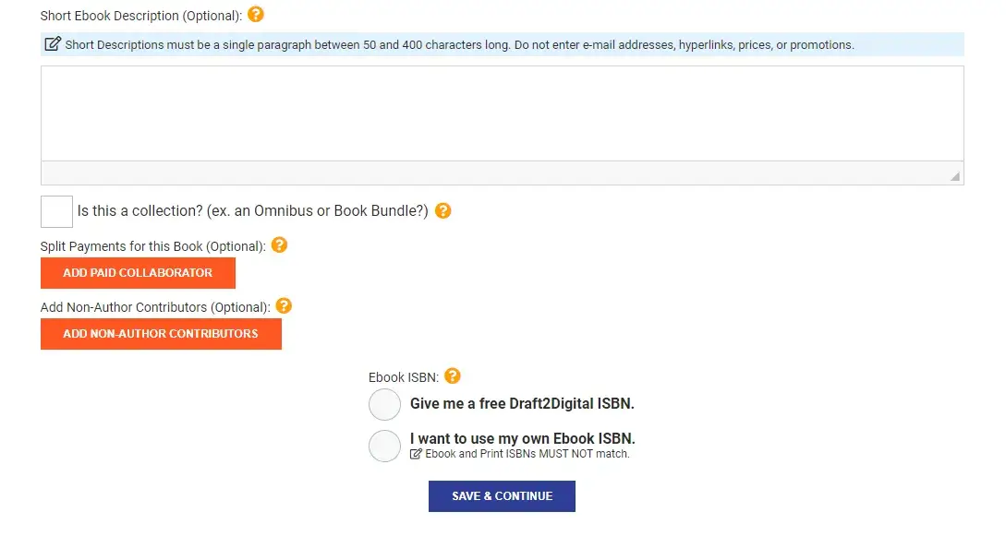1006x536 pixels.
Task: Click edit icon beside ISBNs MUST NOT match note
Action: tap(416, 454)
